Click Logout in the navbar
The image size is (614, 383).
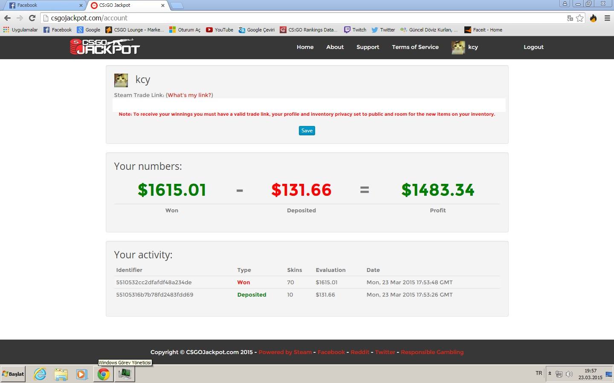tap(533, 47)
